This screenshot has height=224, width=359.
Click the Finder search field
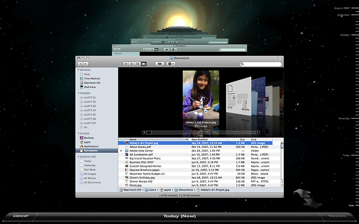pos(261,64)
